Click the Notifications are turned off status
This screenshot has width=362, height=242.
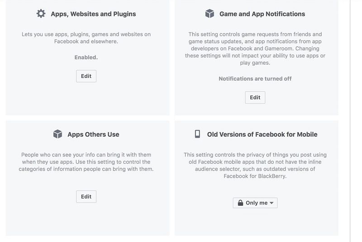pos(255,79)
